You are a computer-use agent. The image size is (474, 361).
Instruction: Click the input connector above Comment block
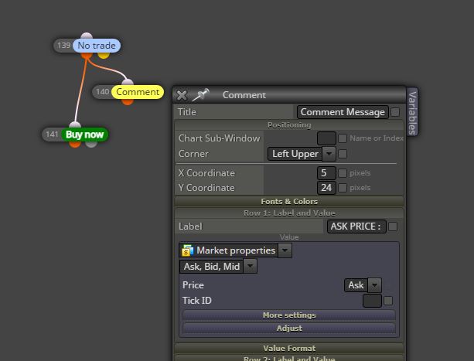click(x=128, y=82)
